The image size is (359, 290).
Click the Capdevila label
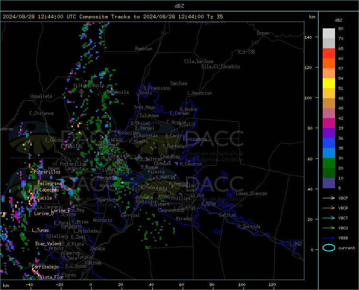[x=118, y=92]
